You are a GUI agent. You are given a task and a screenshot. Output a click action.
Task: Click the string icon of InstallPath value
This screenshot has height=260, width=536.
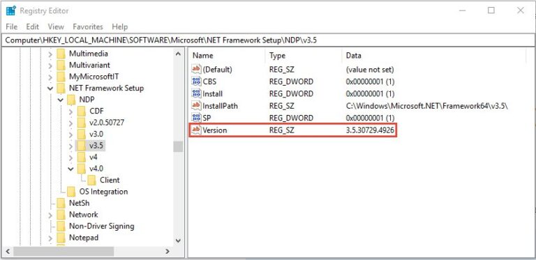[196, 106]
